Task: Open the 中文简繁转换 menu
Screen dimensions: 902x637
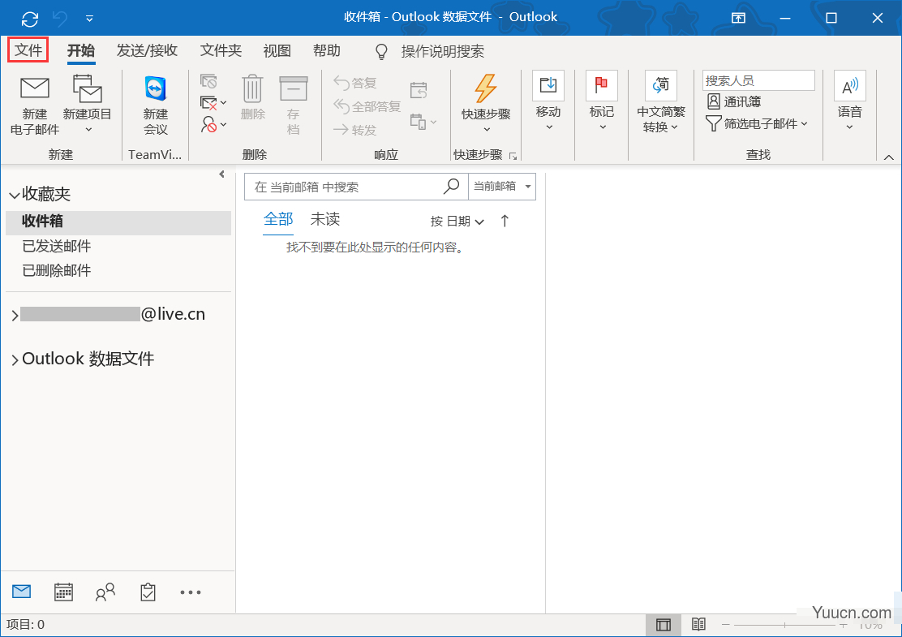Action: 661,101
